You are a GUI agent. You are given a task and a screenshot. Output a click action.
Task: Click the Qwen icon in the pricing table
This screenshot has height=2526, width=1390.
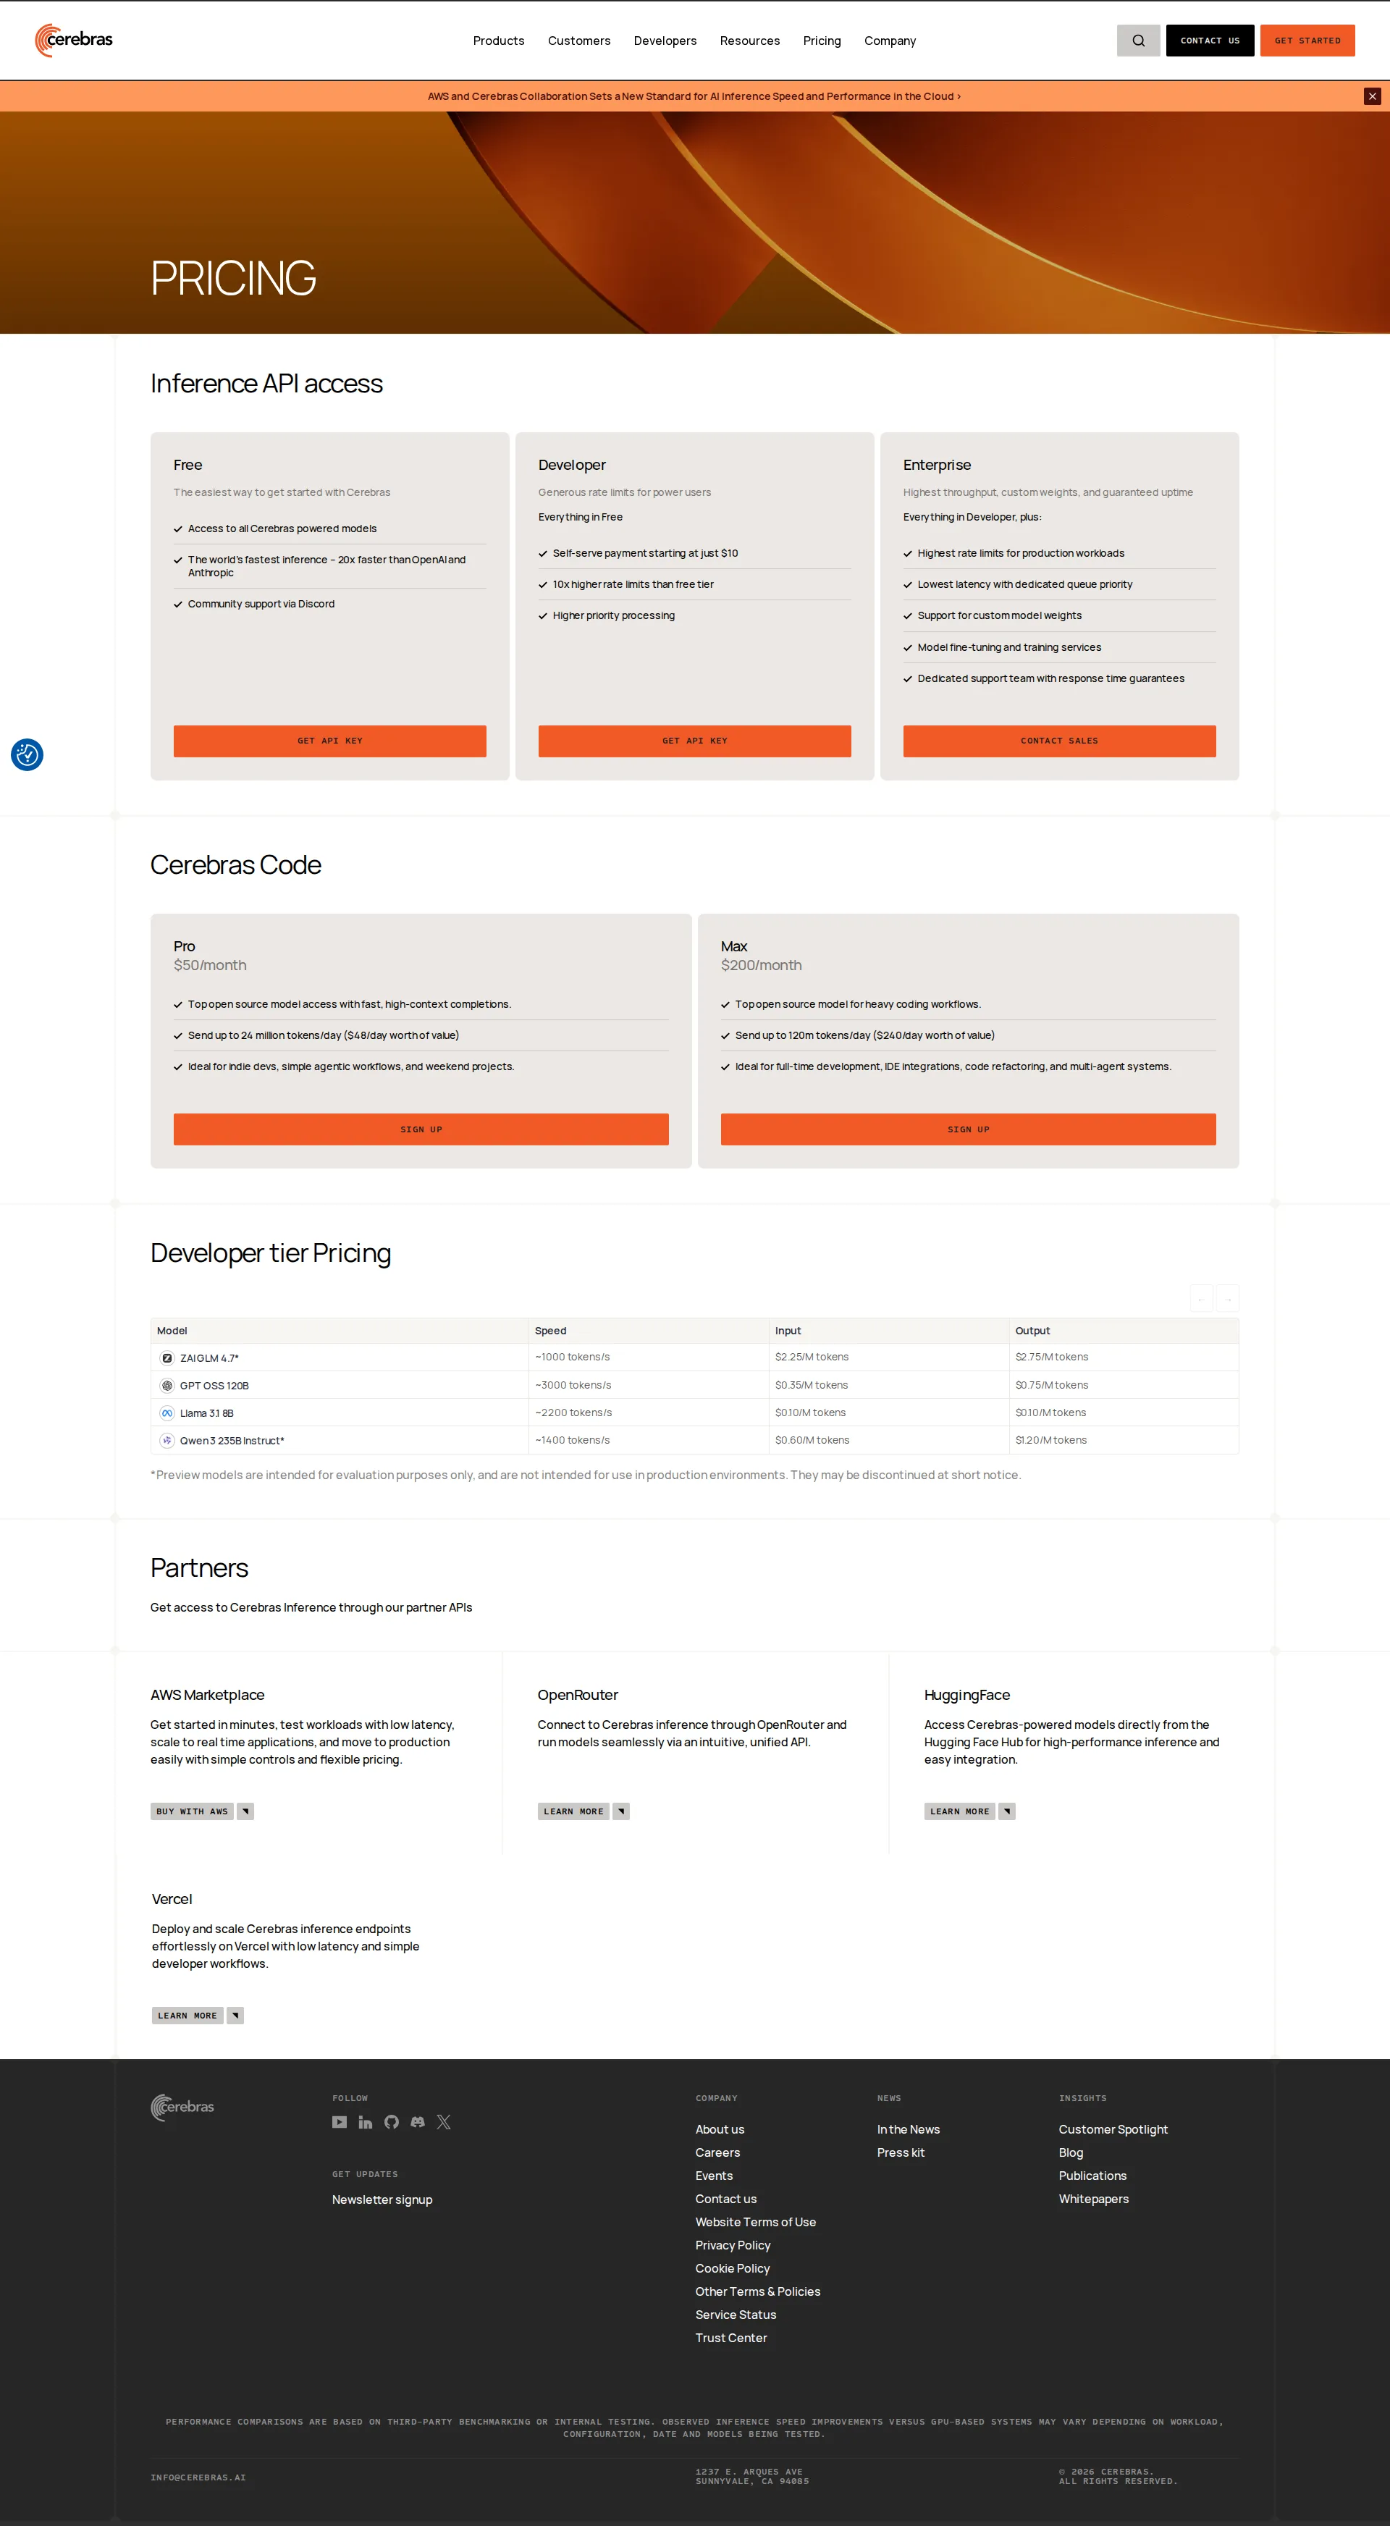tap(166, 1439)
